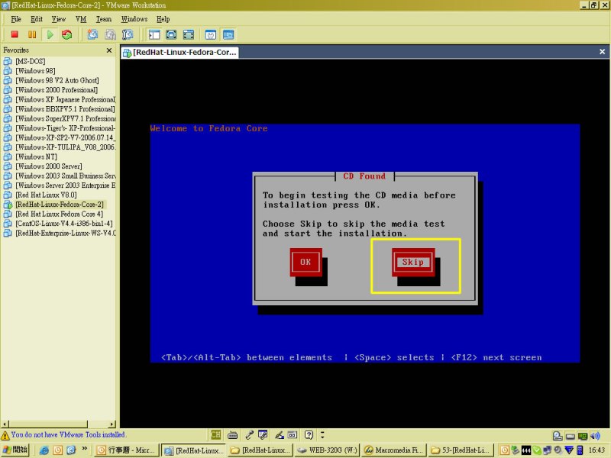Select [Windows NT] in Favorites

pyautogui.click(x=36, y=156)
